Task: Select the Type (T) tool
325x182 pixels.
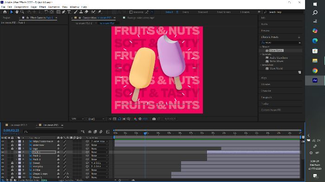Action: (69, 12)
